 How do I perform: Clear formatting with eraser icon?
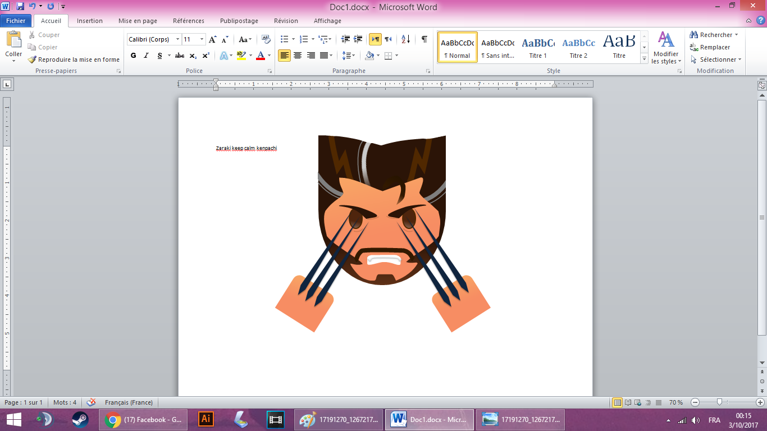(x=266, y=39)
